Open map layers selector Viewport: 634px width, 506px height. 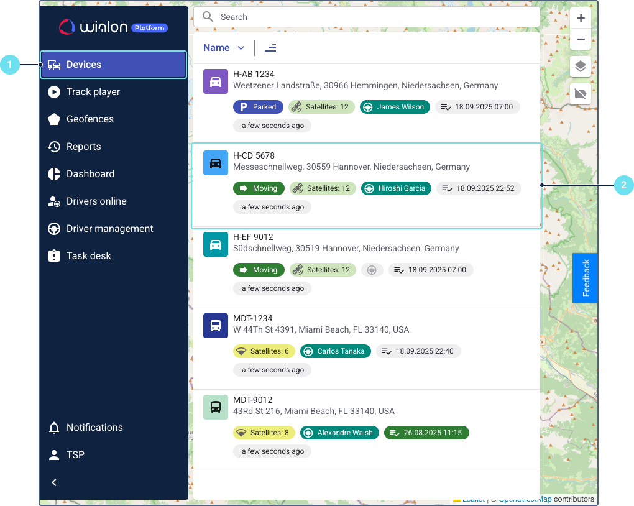point(581,67)
